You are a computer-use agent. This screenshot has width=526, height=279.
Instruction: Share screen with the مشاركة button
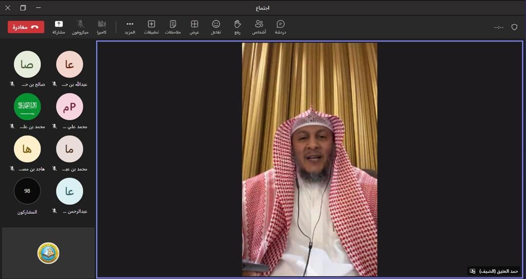(59, 27)
